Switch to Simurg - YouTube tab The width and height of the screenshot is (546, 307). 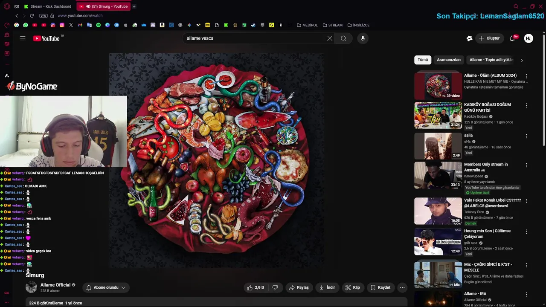click(x=104, y=6)
